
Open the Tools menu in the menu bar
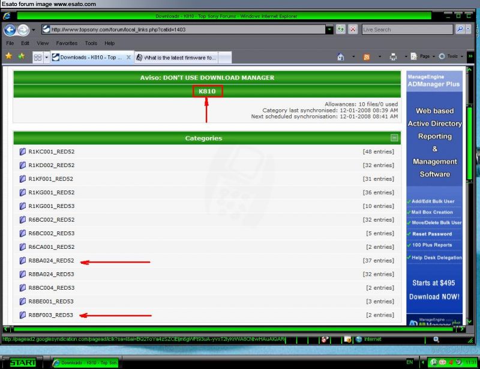pyautogui.click(x=91, y=43)
